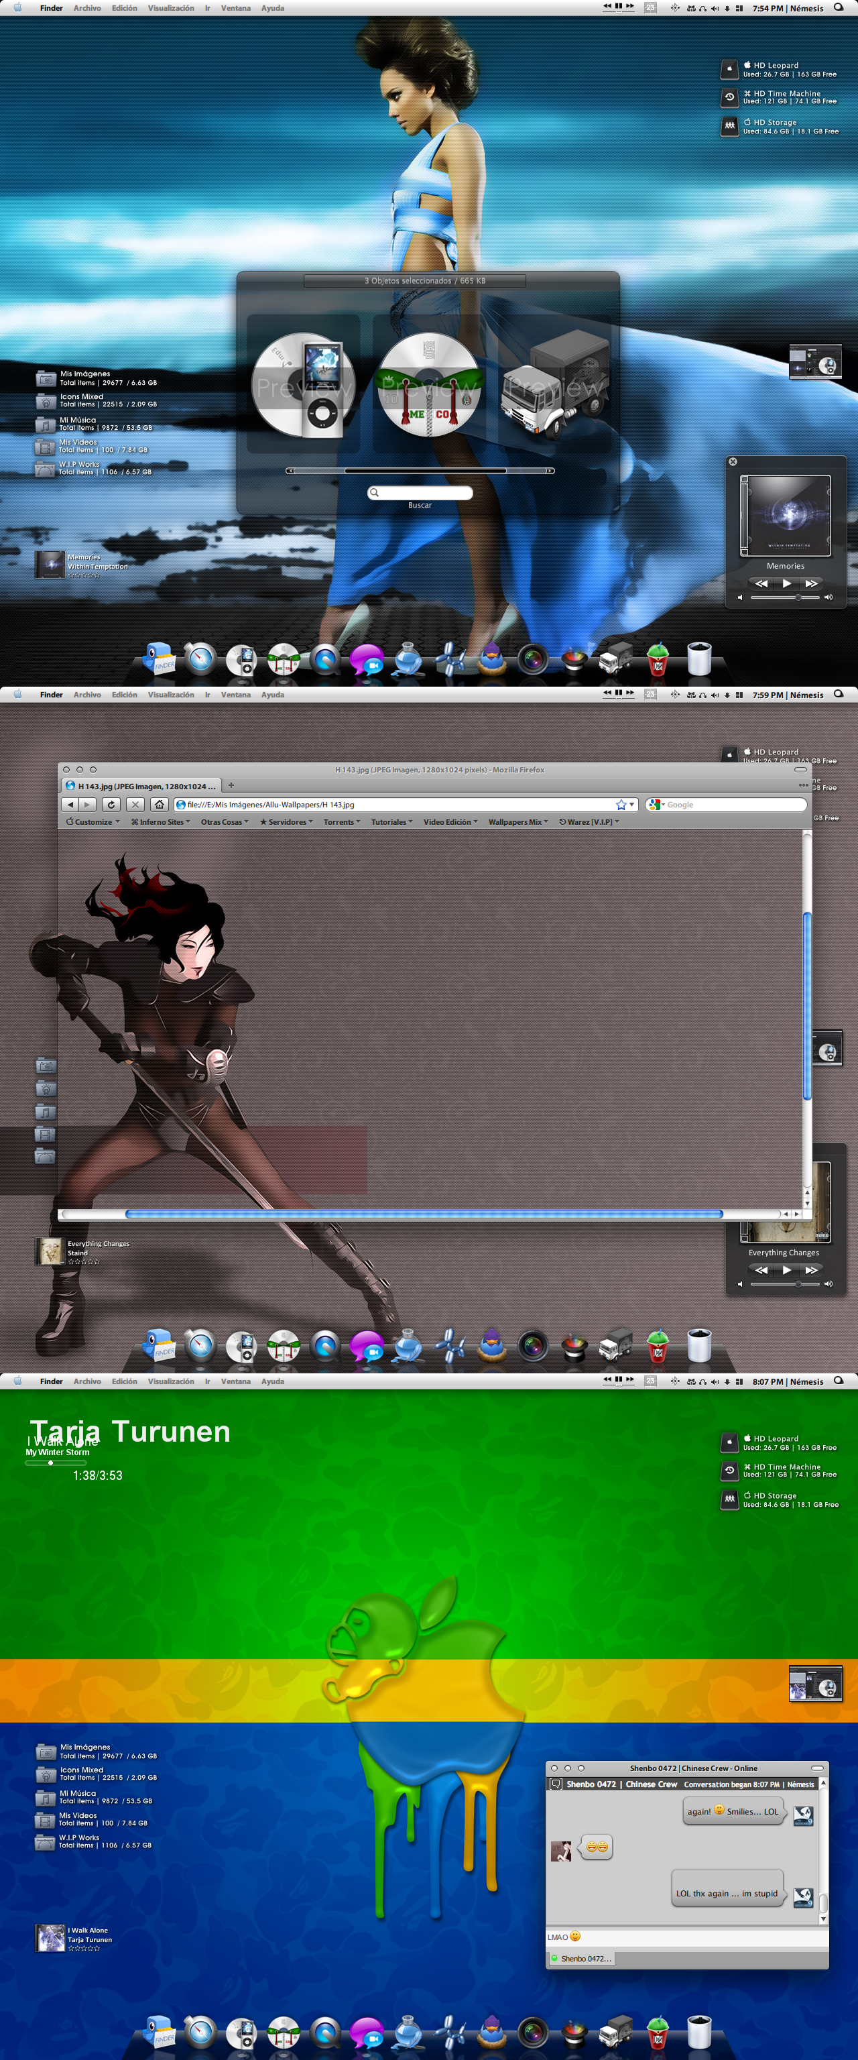The height and width of the screenshot is (2060, 858).
Task: Click Spotlight magnifier on blue-dress desktop menu bar
Action: (x=838, y=7)
